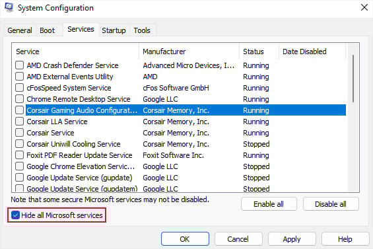The width and height of the screenshot is (373, 249).
Task: Select cFosSpeed System Service row text
Action: [x=69, y=88]
